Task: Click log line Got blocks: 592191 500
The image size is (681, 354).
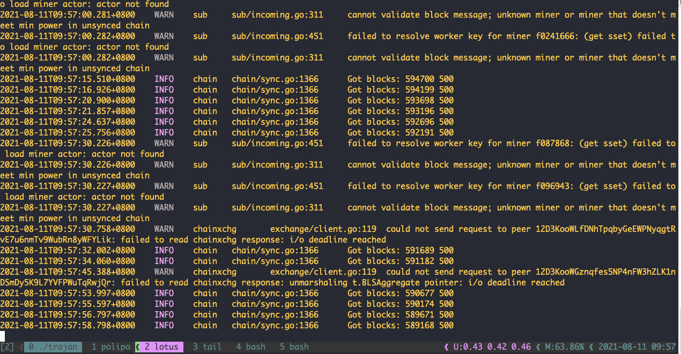Action: click(x=400, y=132)
